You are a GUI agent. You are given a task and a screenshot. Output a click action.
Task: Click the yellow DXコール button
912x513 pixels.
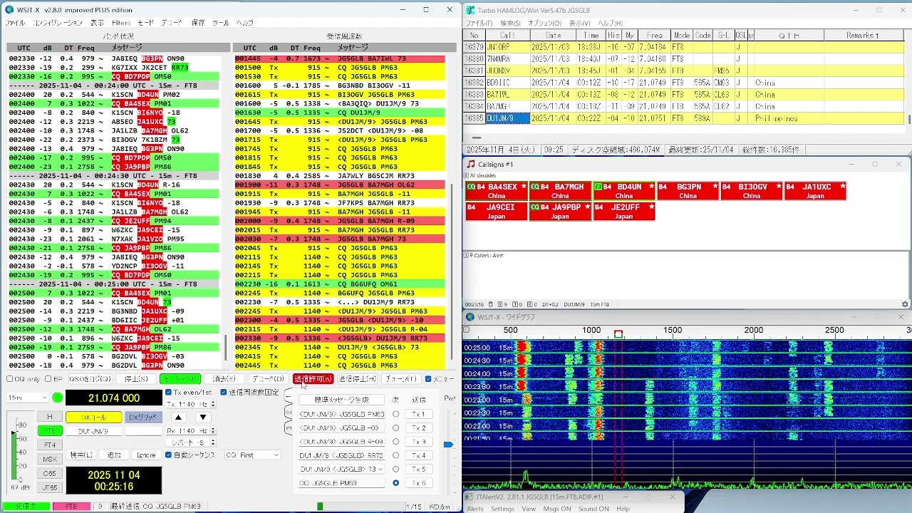click(x=93, y=417)
